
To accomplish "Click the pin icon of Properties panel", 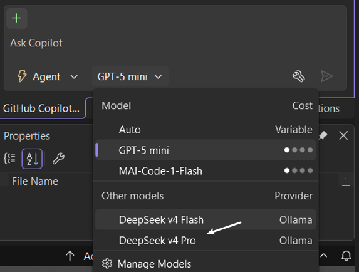I will coord(323,135).
